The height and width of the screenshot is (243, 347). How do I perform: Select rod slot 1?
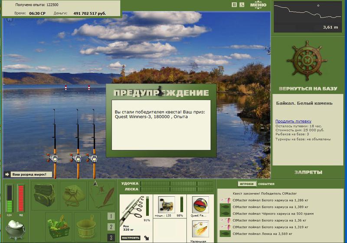coord(111,216)
